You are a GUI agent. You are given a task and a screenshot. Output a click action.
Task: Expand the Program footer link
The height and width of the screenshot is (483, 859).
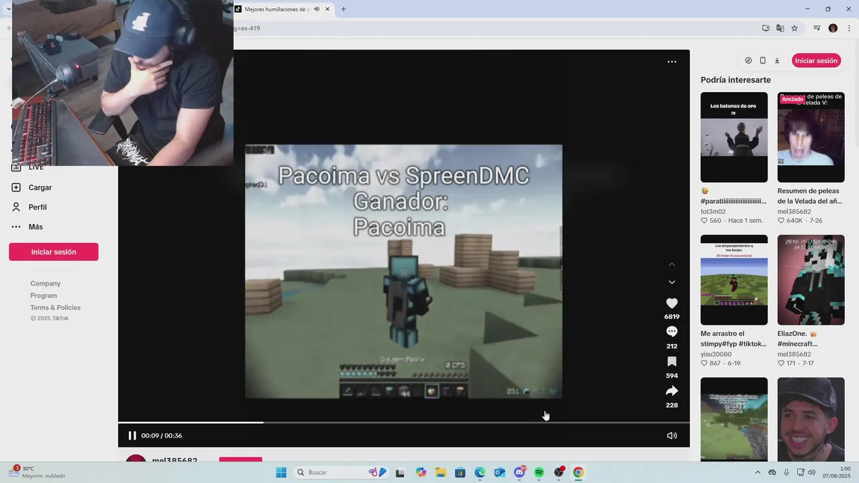tap(44, 295)
